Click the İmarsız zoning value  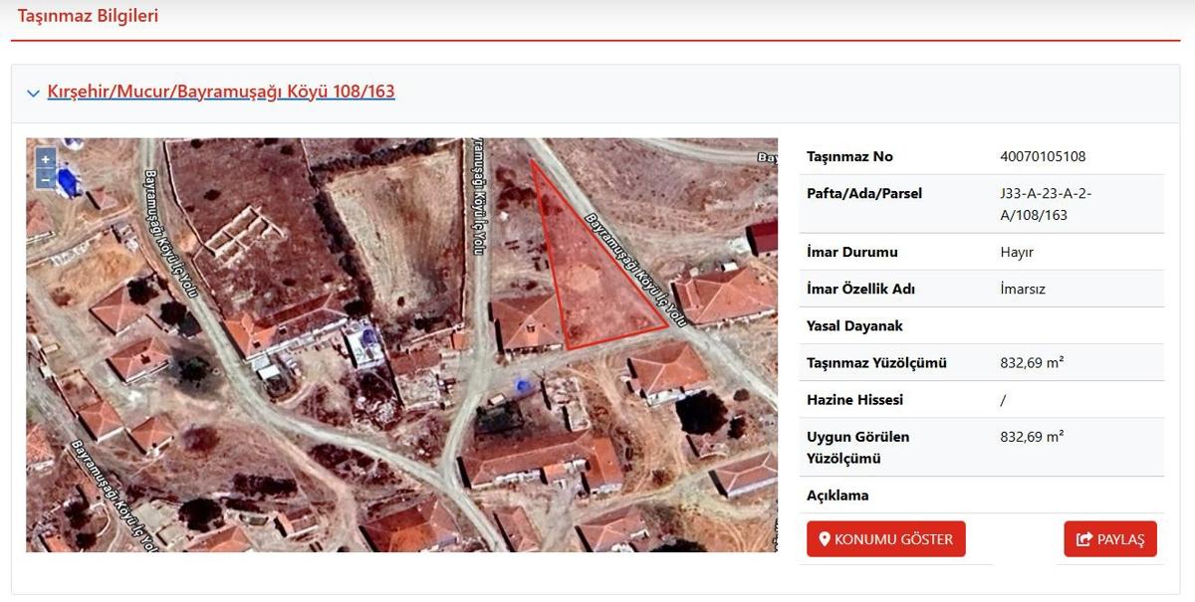(1023, 289)
